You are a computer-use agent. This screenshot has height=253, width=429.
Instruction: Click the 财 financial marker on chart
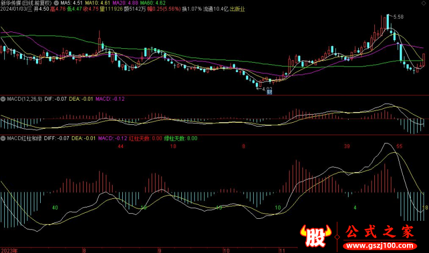270,92
